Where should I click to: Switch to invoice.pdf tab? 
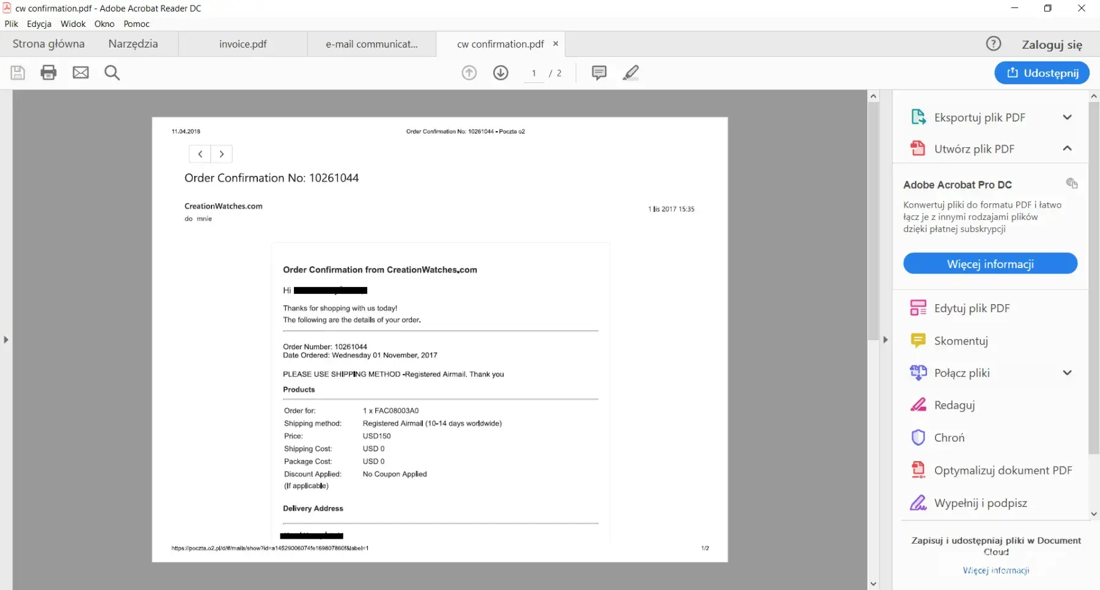click(243, 44)
